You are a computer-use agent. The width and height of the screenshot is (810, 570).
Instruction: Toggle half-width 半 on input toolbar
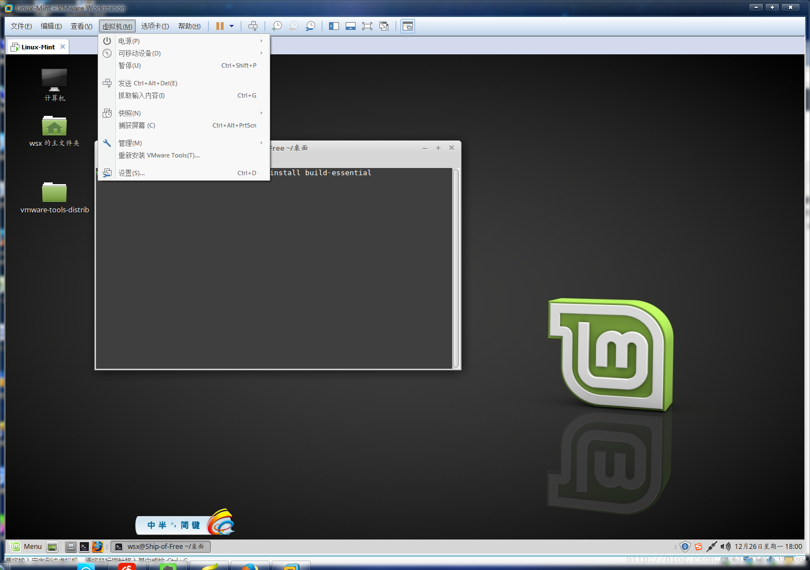[x=163, y=525]
